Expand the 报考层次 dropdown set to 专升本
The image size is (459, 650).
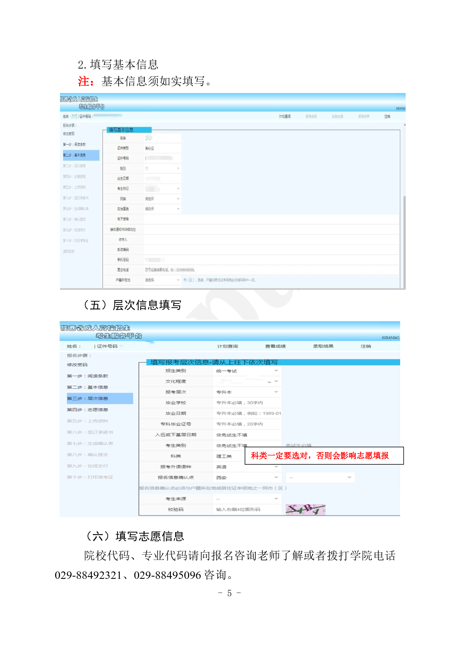[x=247, y=392]
